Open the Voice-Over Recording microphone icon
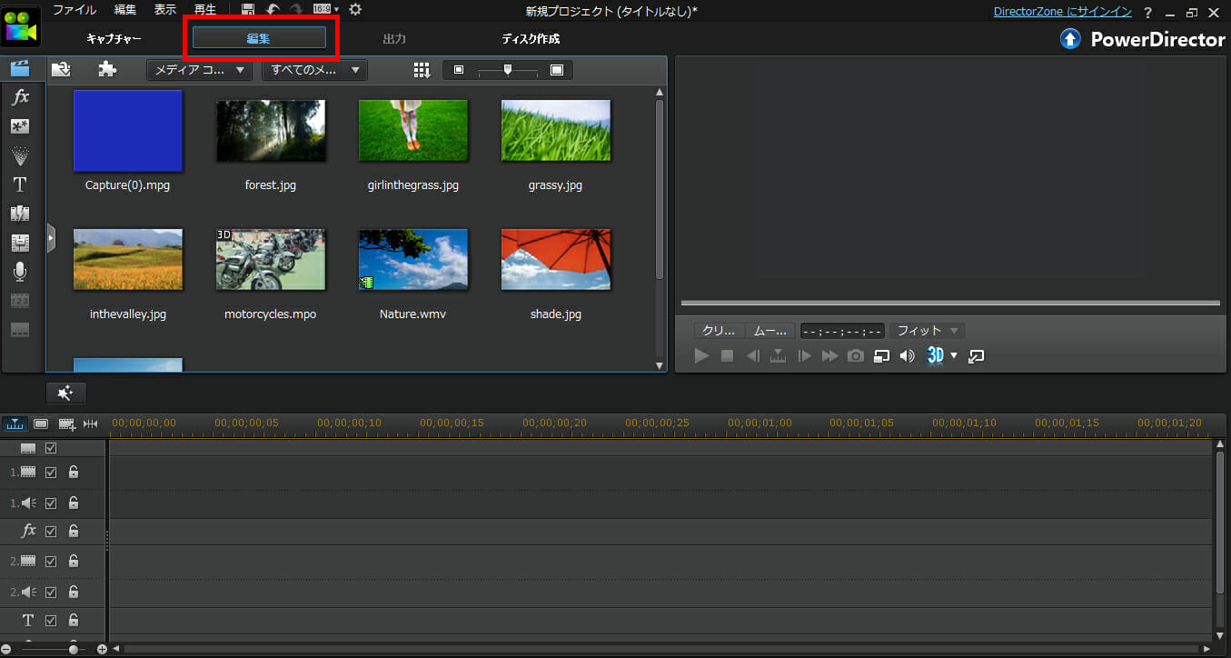Screen dimensions: 1231x658 pos(20,271)
